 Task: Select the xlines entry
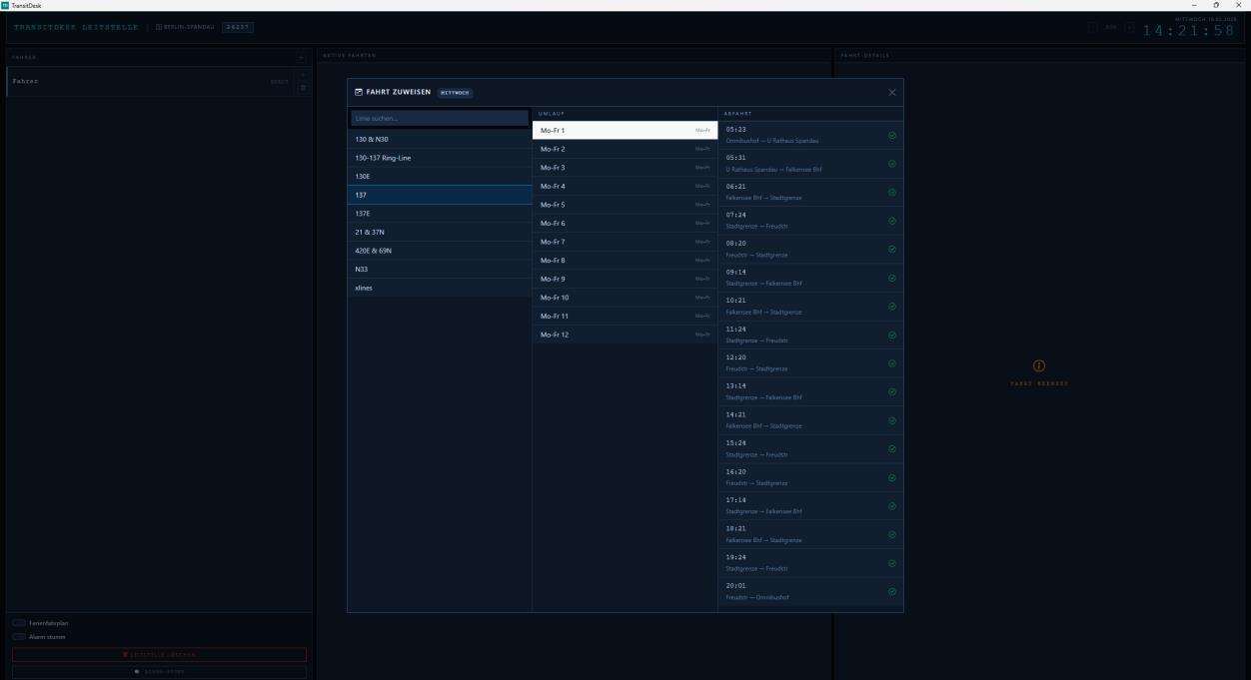[x=440, y=288]
